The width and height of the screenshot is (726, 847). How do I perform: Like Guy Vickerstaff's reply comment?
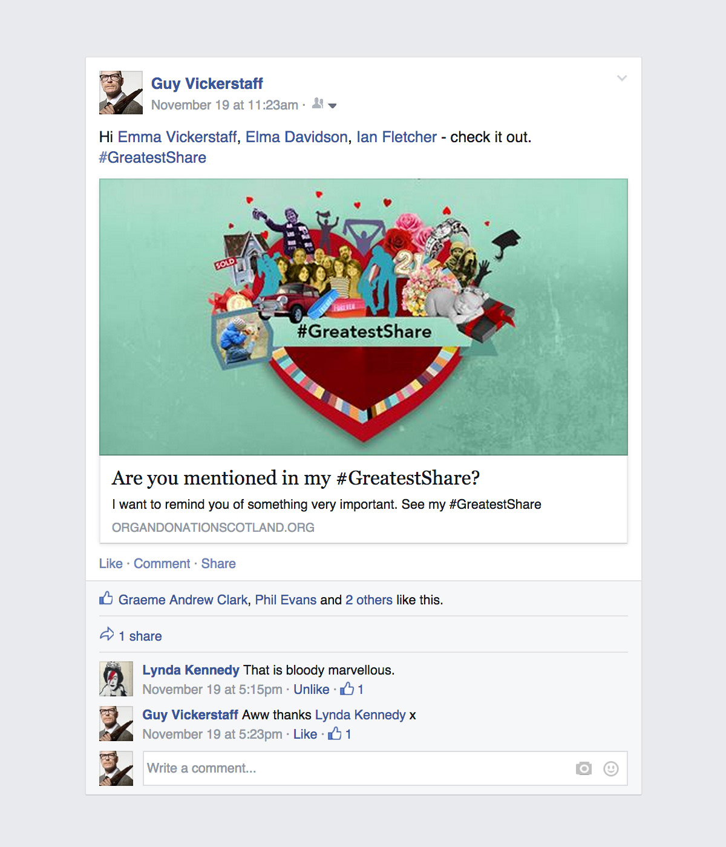click(305, 734)
